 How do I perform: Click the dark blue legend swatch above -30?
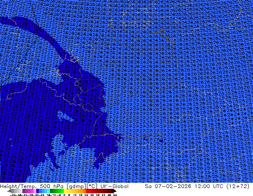point(38,191)
